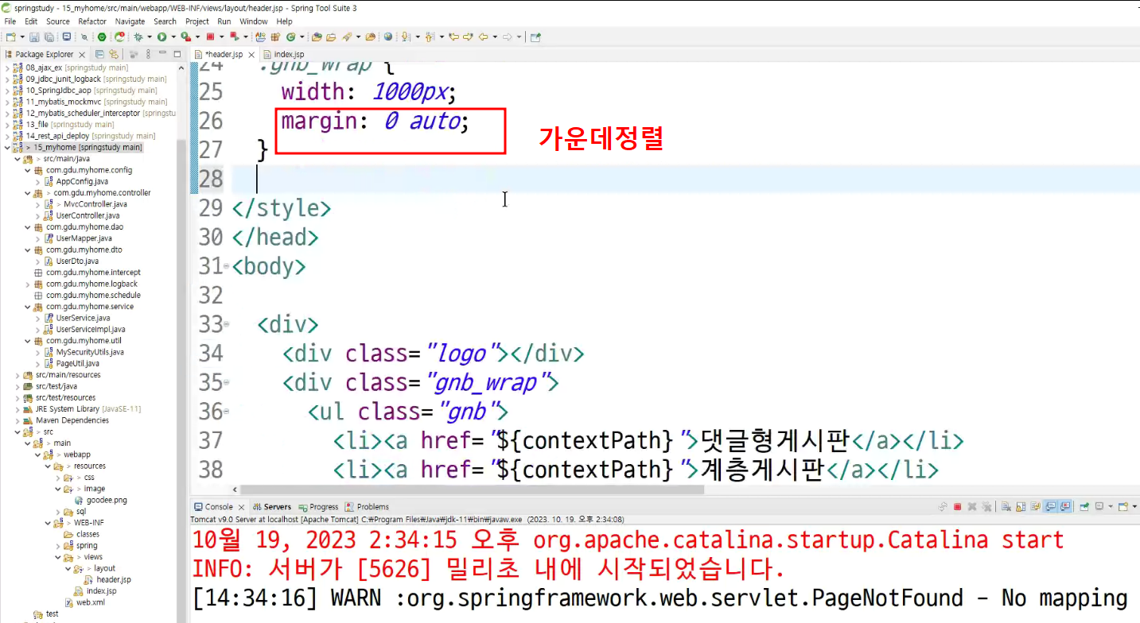Collapse all in Package Explorer toolbar
The height and width of the screenshot is (623, 1140).
99,54
